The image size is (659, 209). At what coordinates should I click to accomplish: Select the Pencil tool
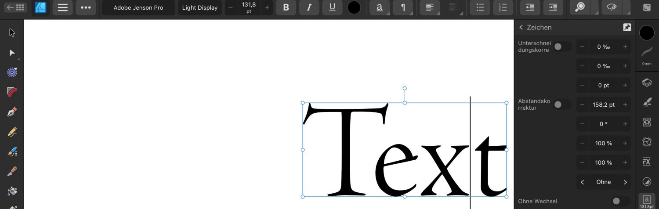pyautogui.click(x=12, y=131)
